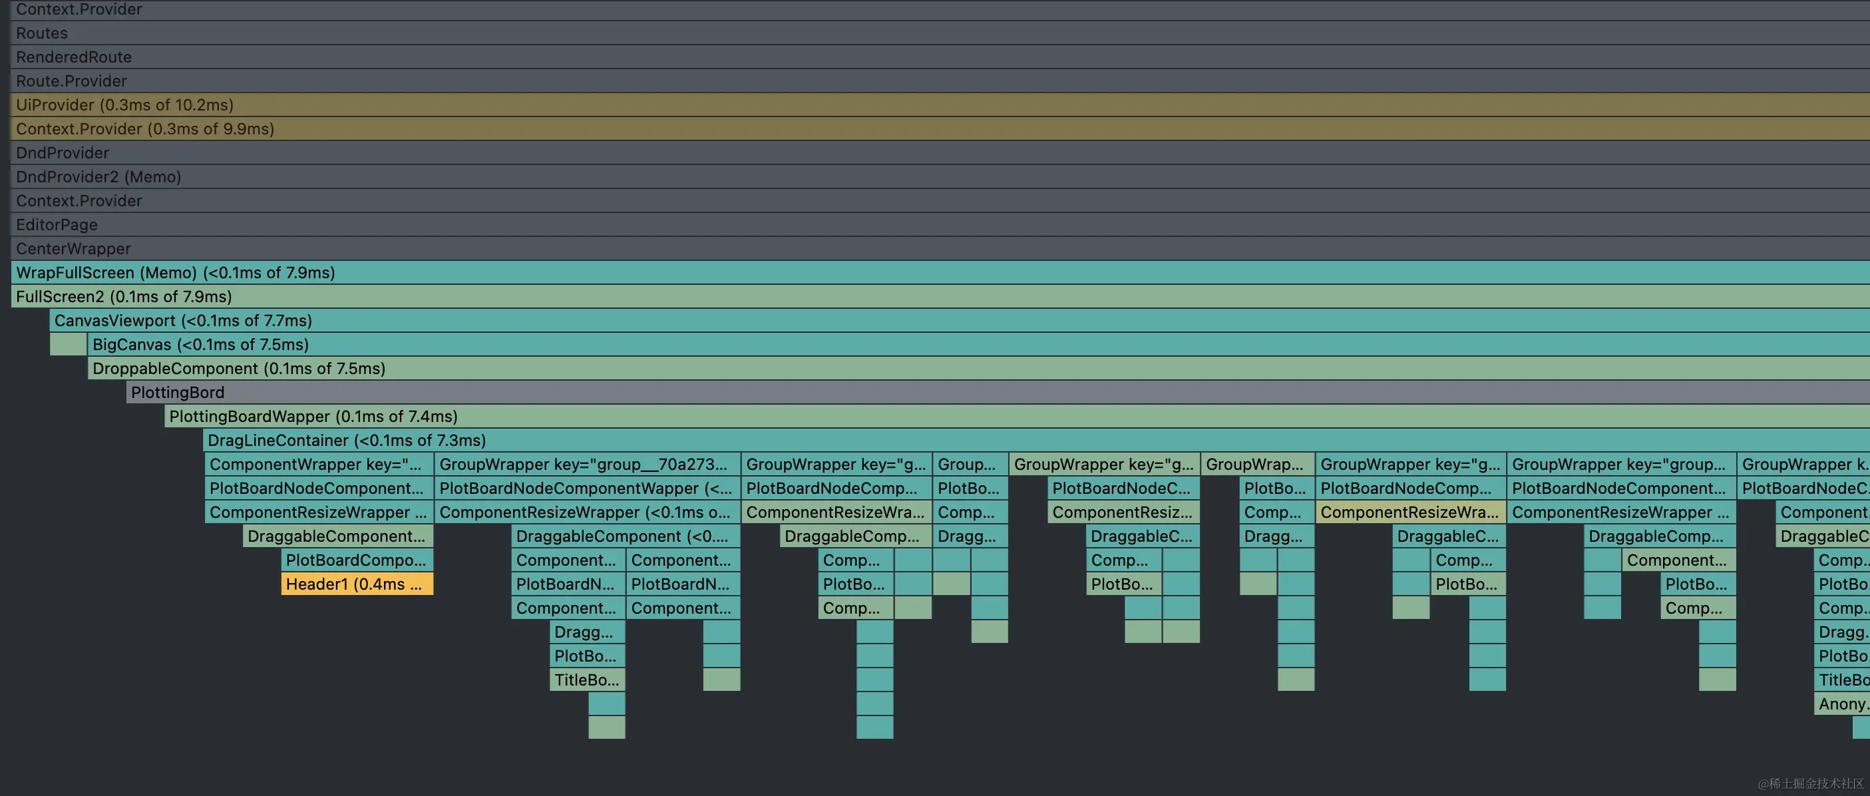Click the TitleBo... bar at left
Image resolution: width=1870 pixels, height=796 pixels.
586,680
